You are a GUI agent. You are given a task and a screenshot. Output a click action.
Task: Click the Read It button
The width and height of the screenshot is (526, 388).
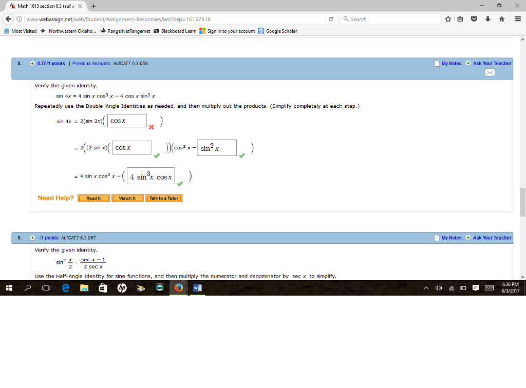click(x=93, y=198)
